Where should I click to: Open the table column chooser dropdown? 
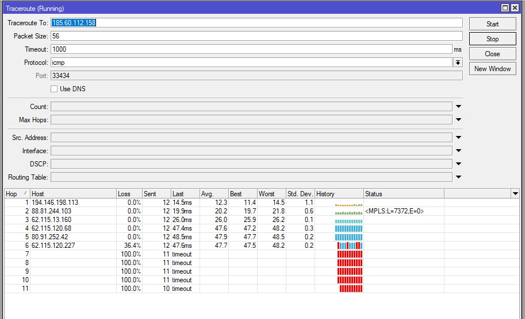click(x=515, y=193)
